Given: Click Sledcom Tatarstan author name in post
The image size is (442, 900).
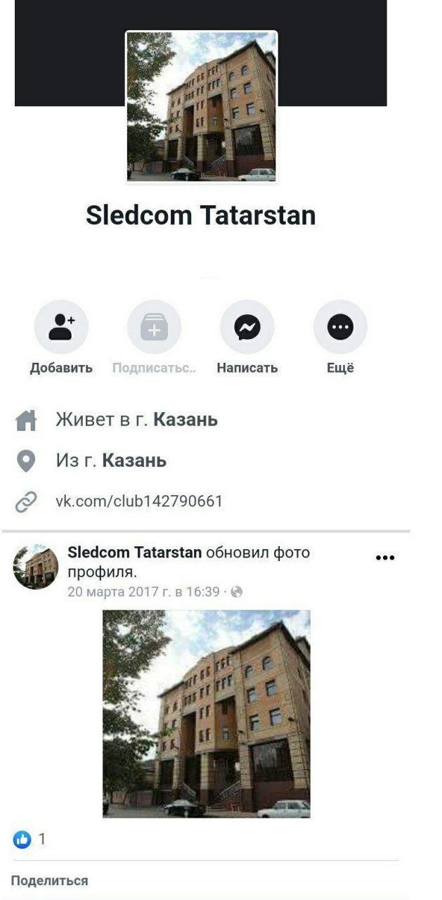Looking at the screenshot, I should 135,553.
